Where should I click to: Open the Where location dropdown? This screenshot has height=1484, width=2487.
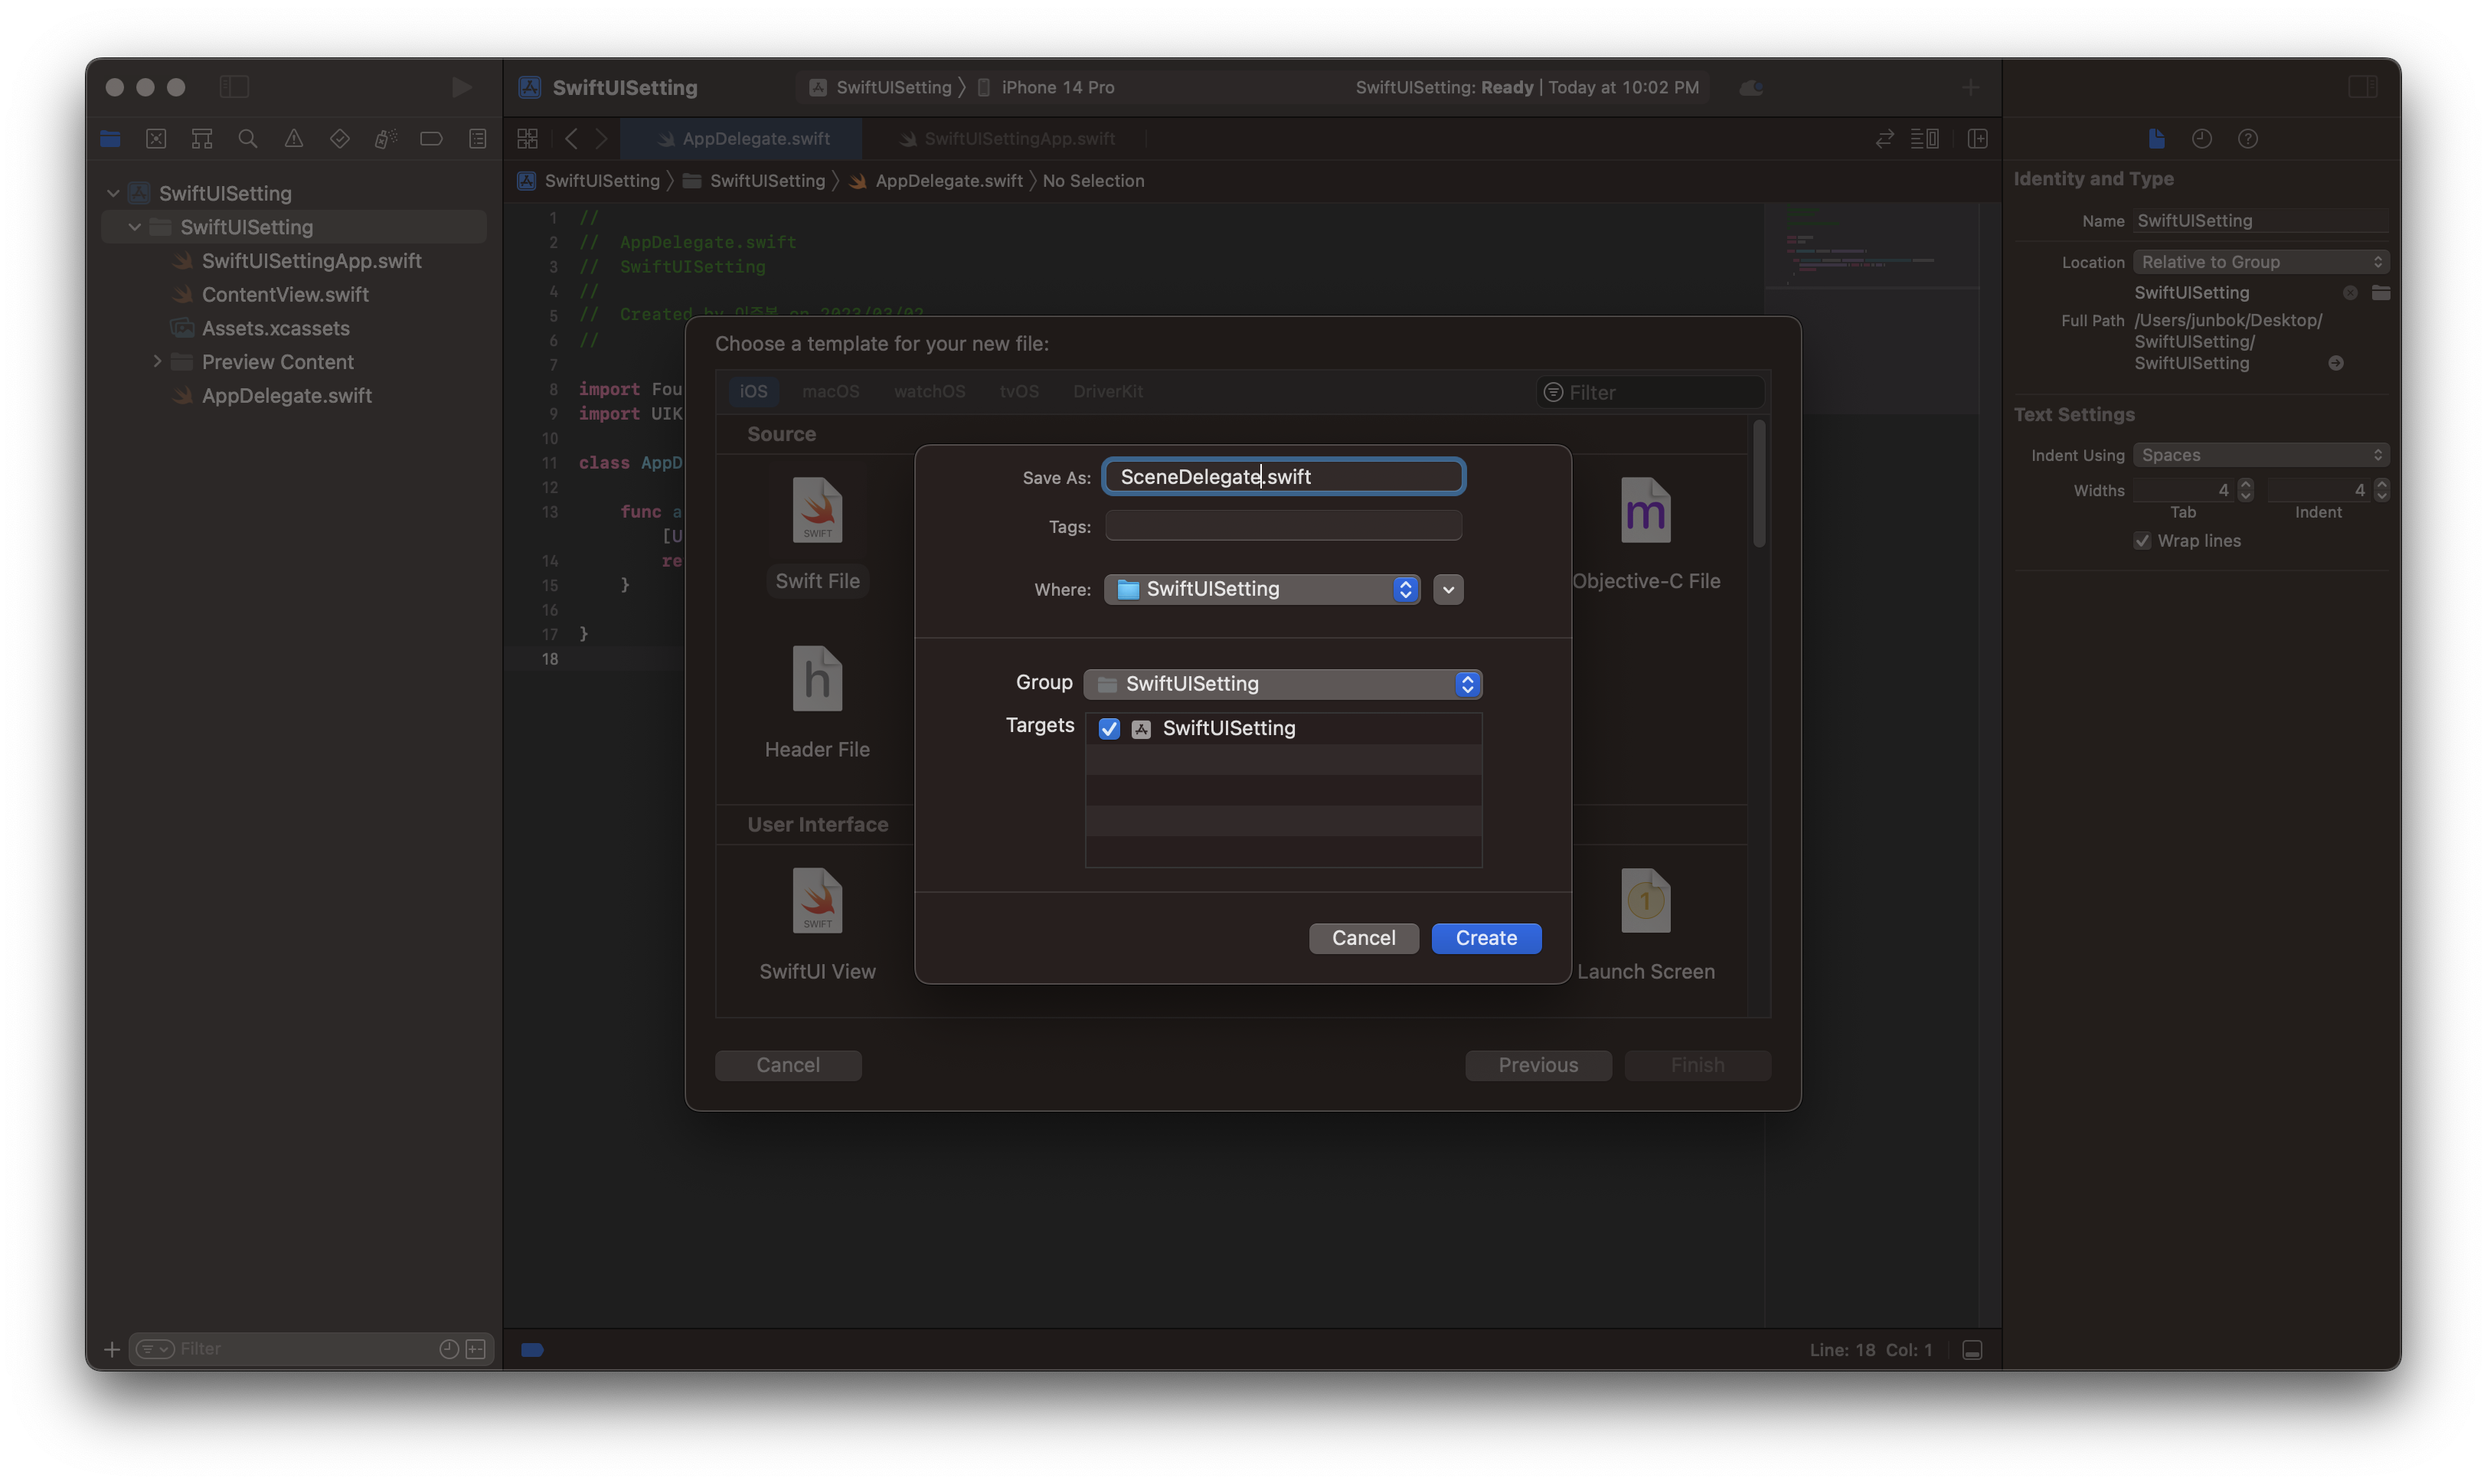1262,589
